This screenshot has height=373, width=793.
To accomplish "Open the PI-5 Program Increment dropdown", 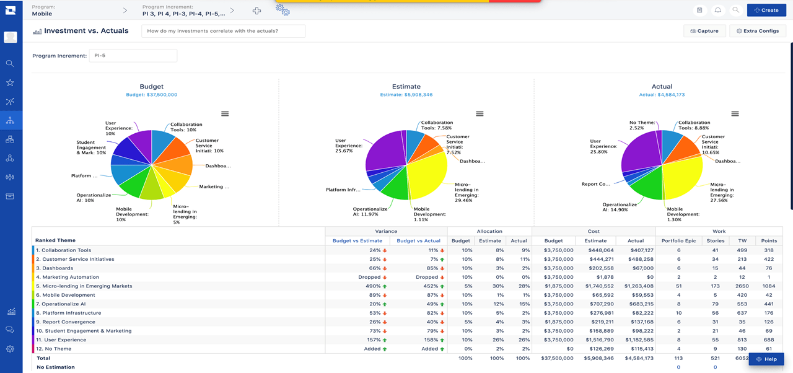I will pos(133,56).
